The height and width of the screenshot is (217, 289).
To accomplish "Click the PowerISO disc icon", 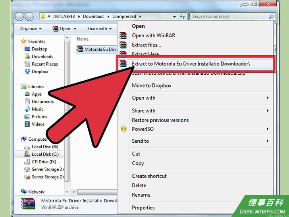I will [x=123, y=129].
